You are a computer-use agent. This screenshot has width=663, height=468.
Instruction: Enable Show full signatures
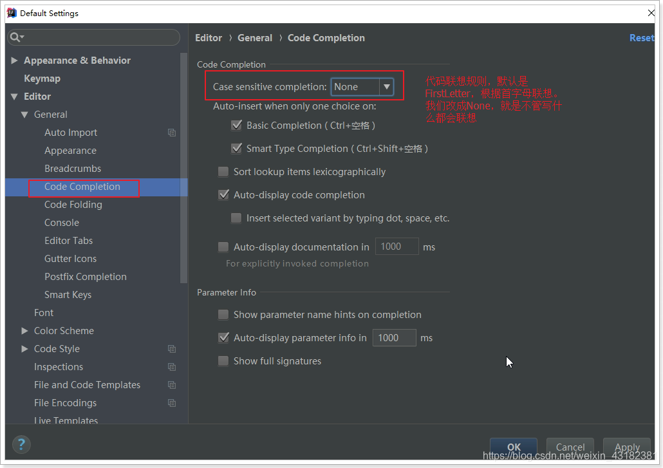point(223,361)
